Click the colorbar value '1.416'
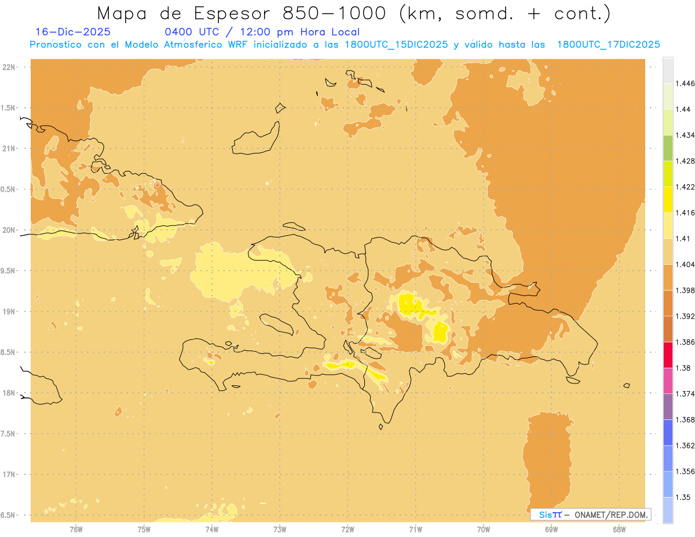The height and width of the screenshot is (537, 695). 685,213
